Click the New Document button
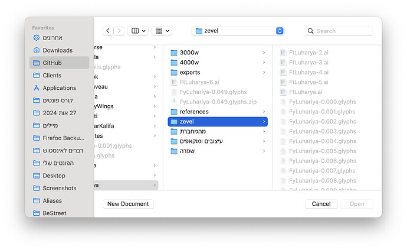The height and width of the screenshot is (250, 407). [128, 204]
